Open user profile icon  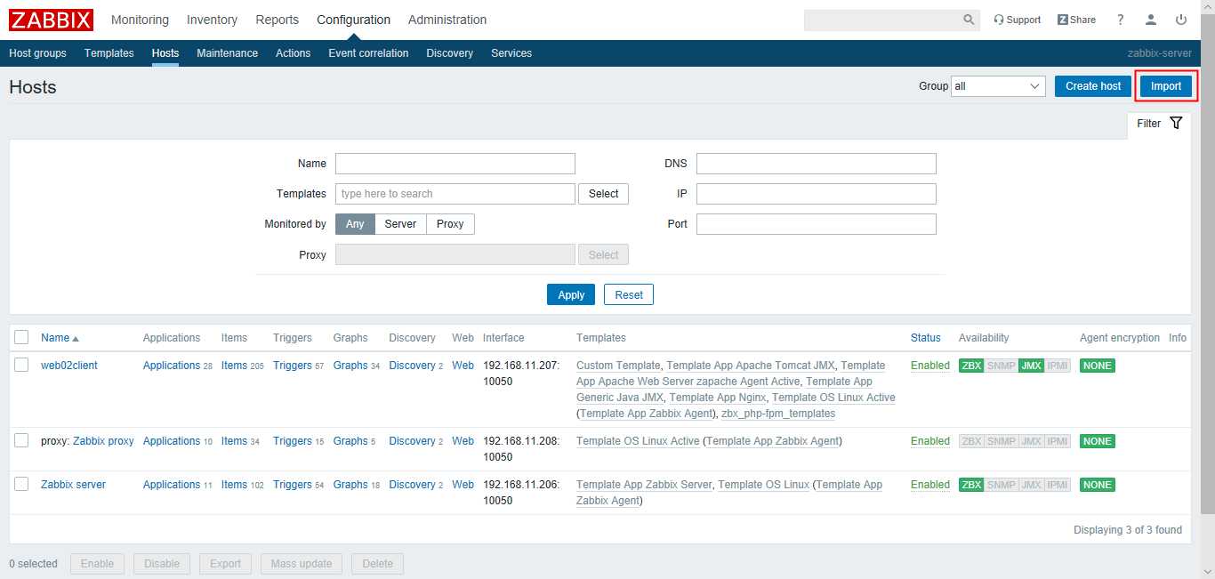1151,20
